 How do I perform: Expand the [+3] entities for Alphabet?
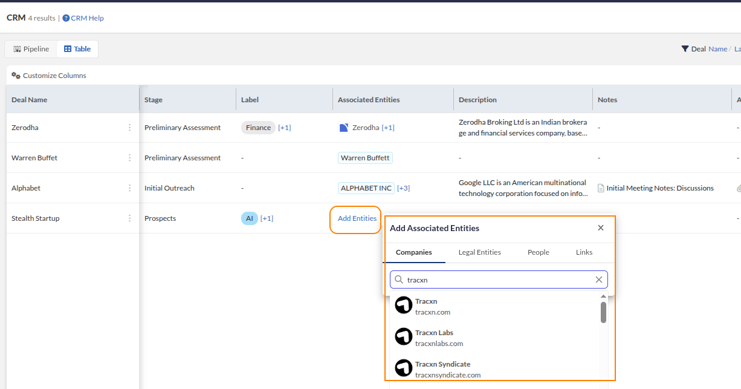point(403,188)
